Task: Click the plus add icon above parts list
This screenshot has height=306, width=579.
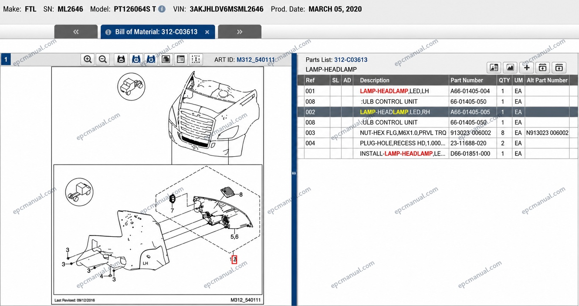Action: [x=527, y=67]
